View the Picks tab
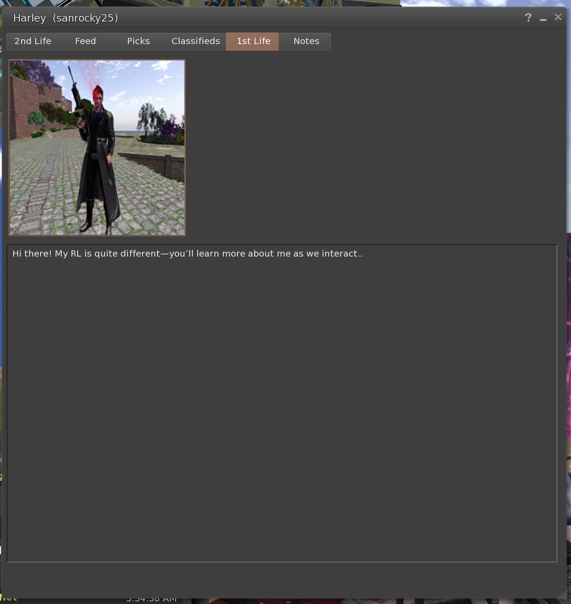Screen dimensions: 571x604 click(138, 41)
